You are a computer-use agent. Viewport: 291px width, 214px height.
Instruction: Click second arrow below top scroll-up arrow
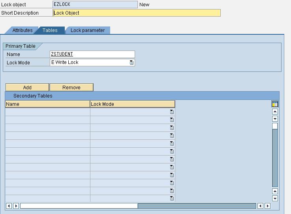(x=275, y=118)
